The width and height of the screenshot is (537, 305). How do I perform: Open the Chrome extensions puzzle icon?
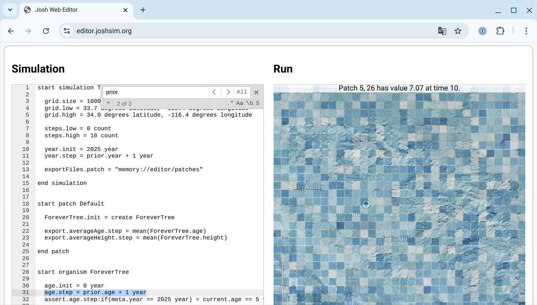[x=501, y=31]
